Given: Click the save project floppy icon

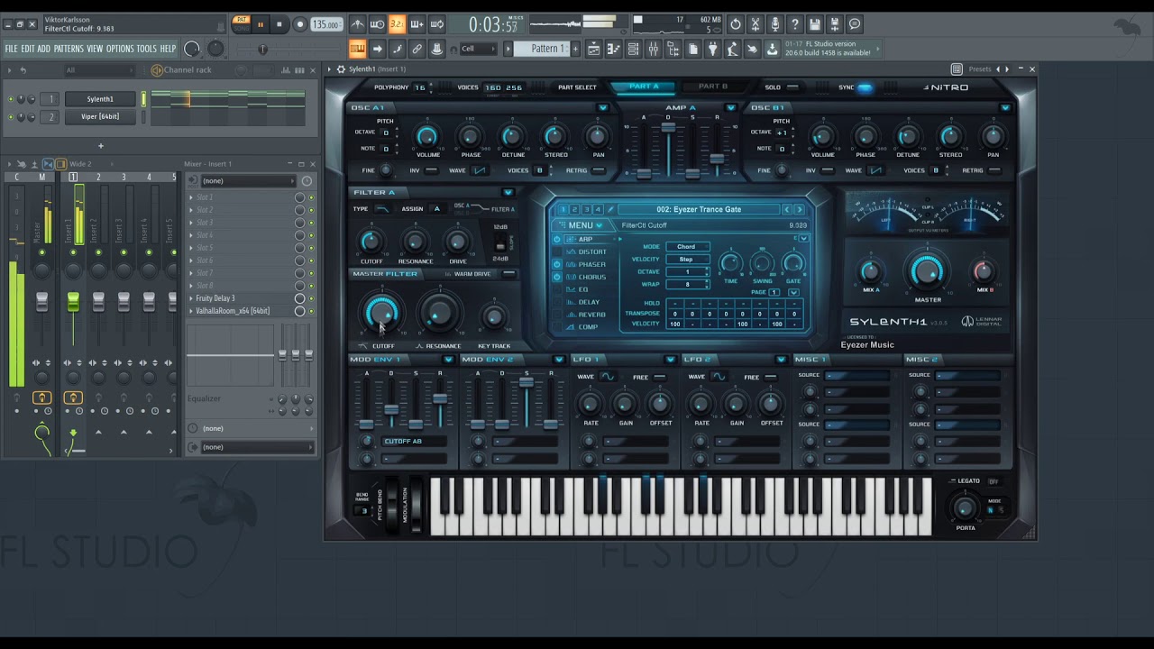Looking at the screenshot, I should pyautogui.click(x=815, y=25).
